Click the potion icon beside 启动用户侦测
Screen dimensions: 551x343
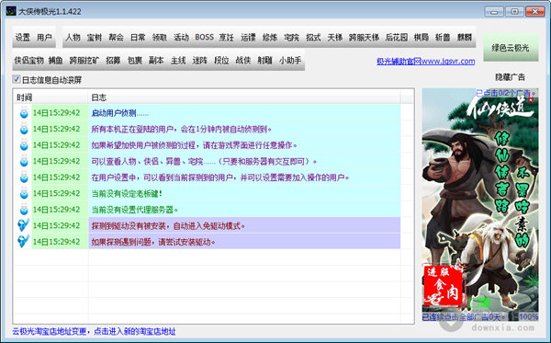[x=24, y=113]
